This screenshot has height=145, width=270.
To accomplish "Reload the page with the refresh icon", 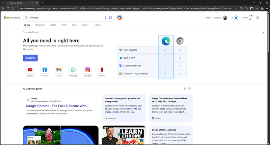I will coord(8,8).
